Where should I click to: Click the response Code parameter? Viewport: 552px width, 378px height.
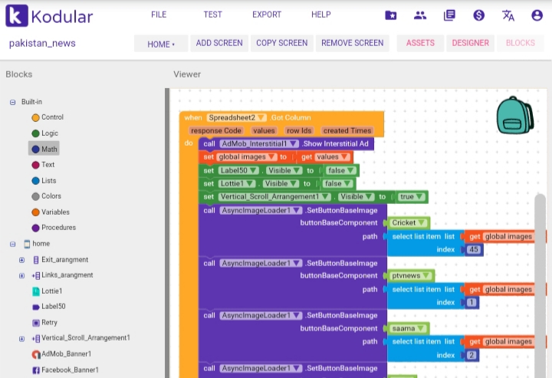click(x=215, y=130)
